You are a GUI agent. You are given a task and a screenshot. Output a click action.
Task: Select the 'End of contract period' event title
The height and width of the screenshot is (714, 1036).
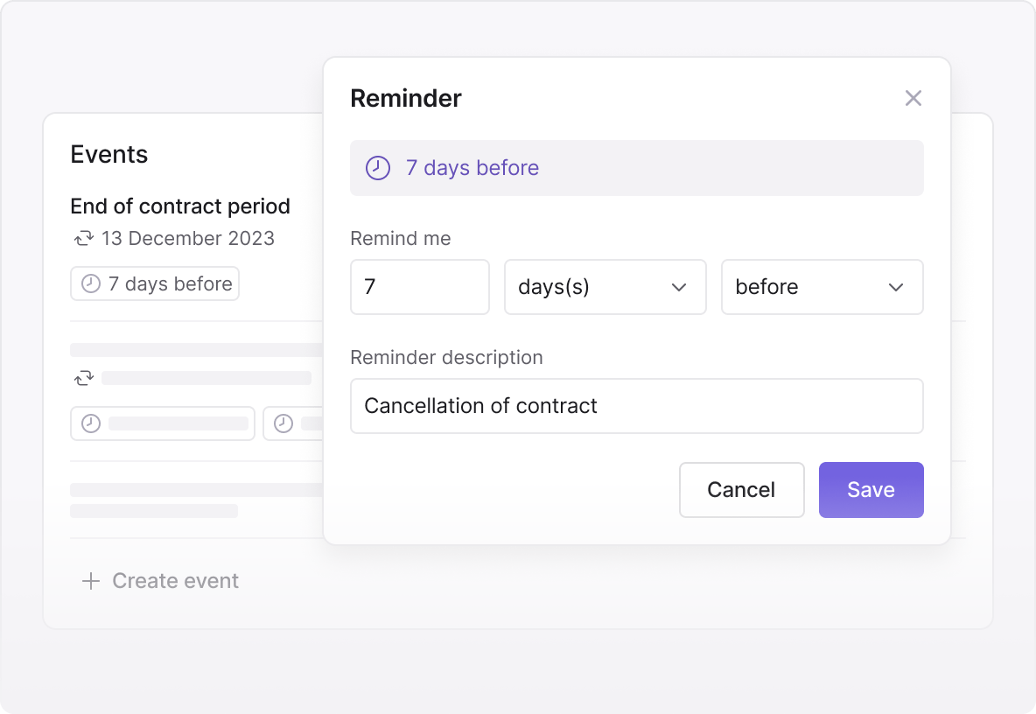[179, 206]
